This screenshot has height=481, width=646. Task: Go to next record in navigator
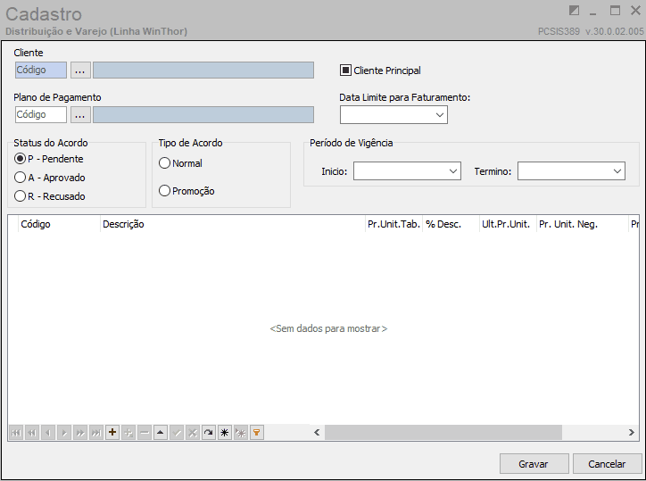64,433
